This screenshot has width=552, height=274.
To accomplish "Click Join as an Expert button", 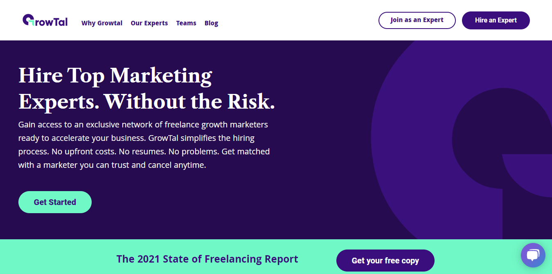I will coord(417,20).
